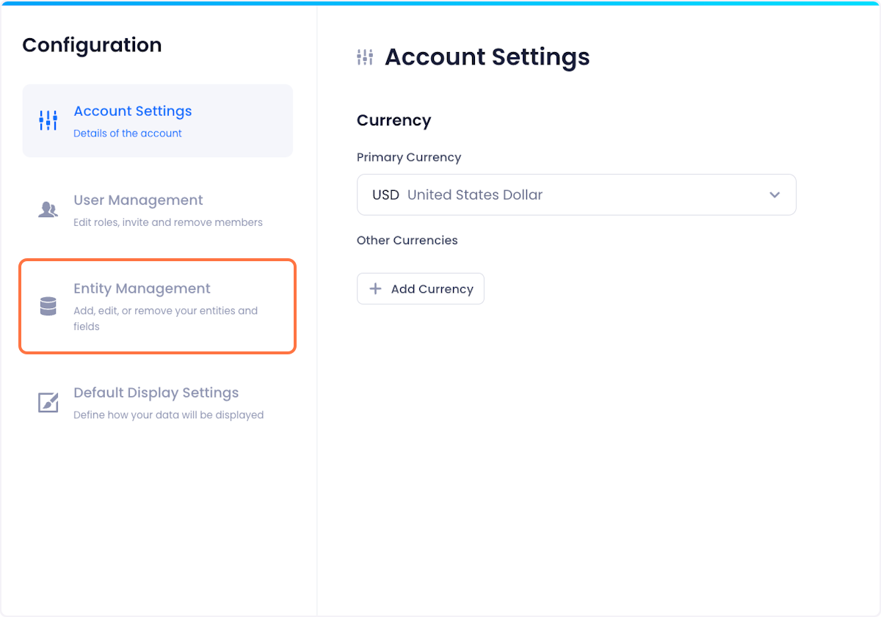Click the Other Currencies label
Image resolution: width=881 pixels, height=617 pixels.
point(407,241)
